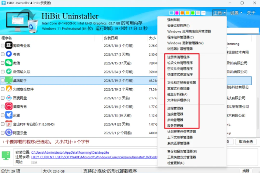Tick the checkbox for 百度网盘
The height and width of the screenshot is (173, 260).
coord(2,98)
